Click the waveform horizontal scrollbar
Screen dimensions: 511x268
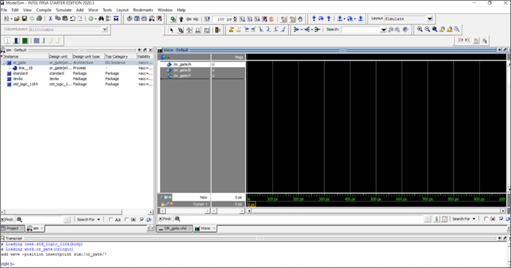[377, 211]
